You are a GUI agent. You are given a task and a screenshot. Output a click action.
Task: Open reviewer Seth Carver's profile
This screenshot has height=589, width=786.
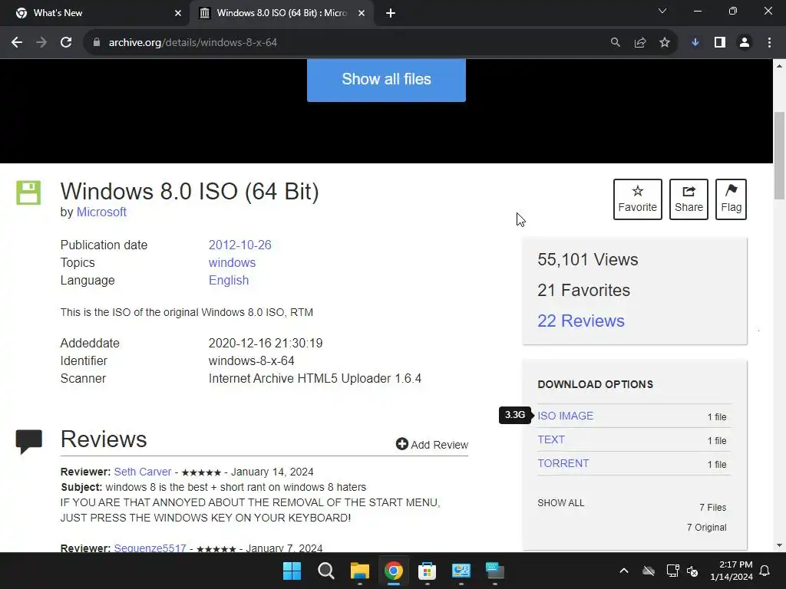tap(143, 472)
